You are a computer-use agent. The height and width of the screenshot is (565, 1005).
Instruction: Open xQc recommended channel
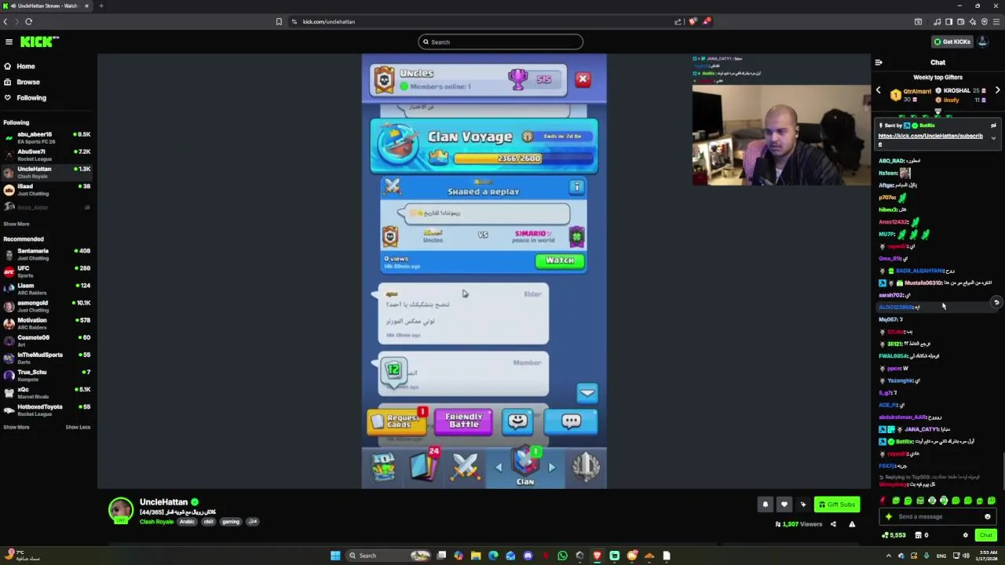click(47, 392)
